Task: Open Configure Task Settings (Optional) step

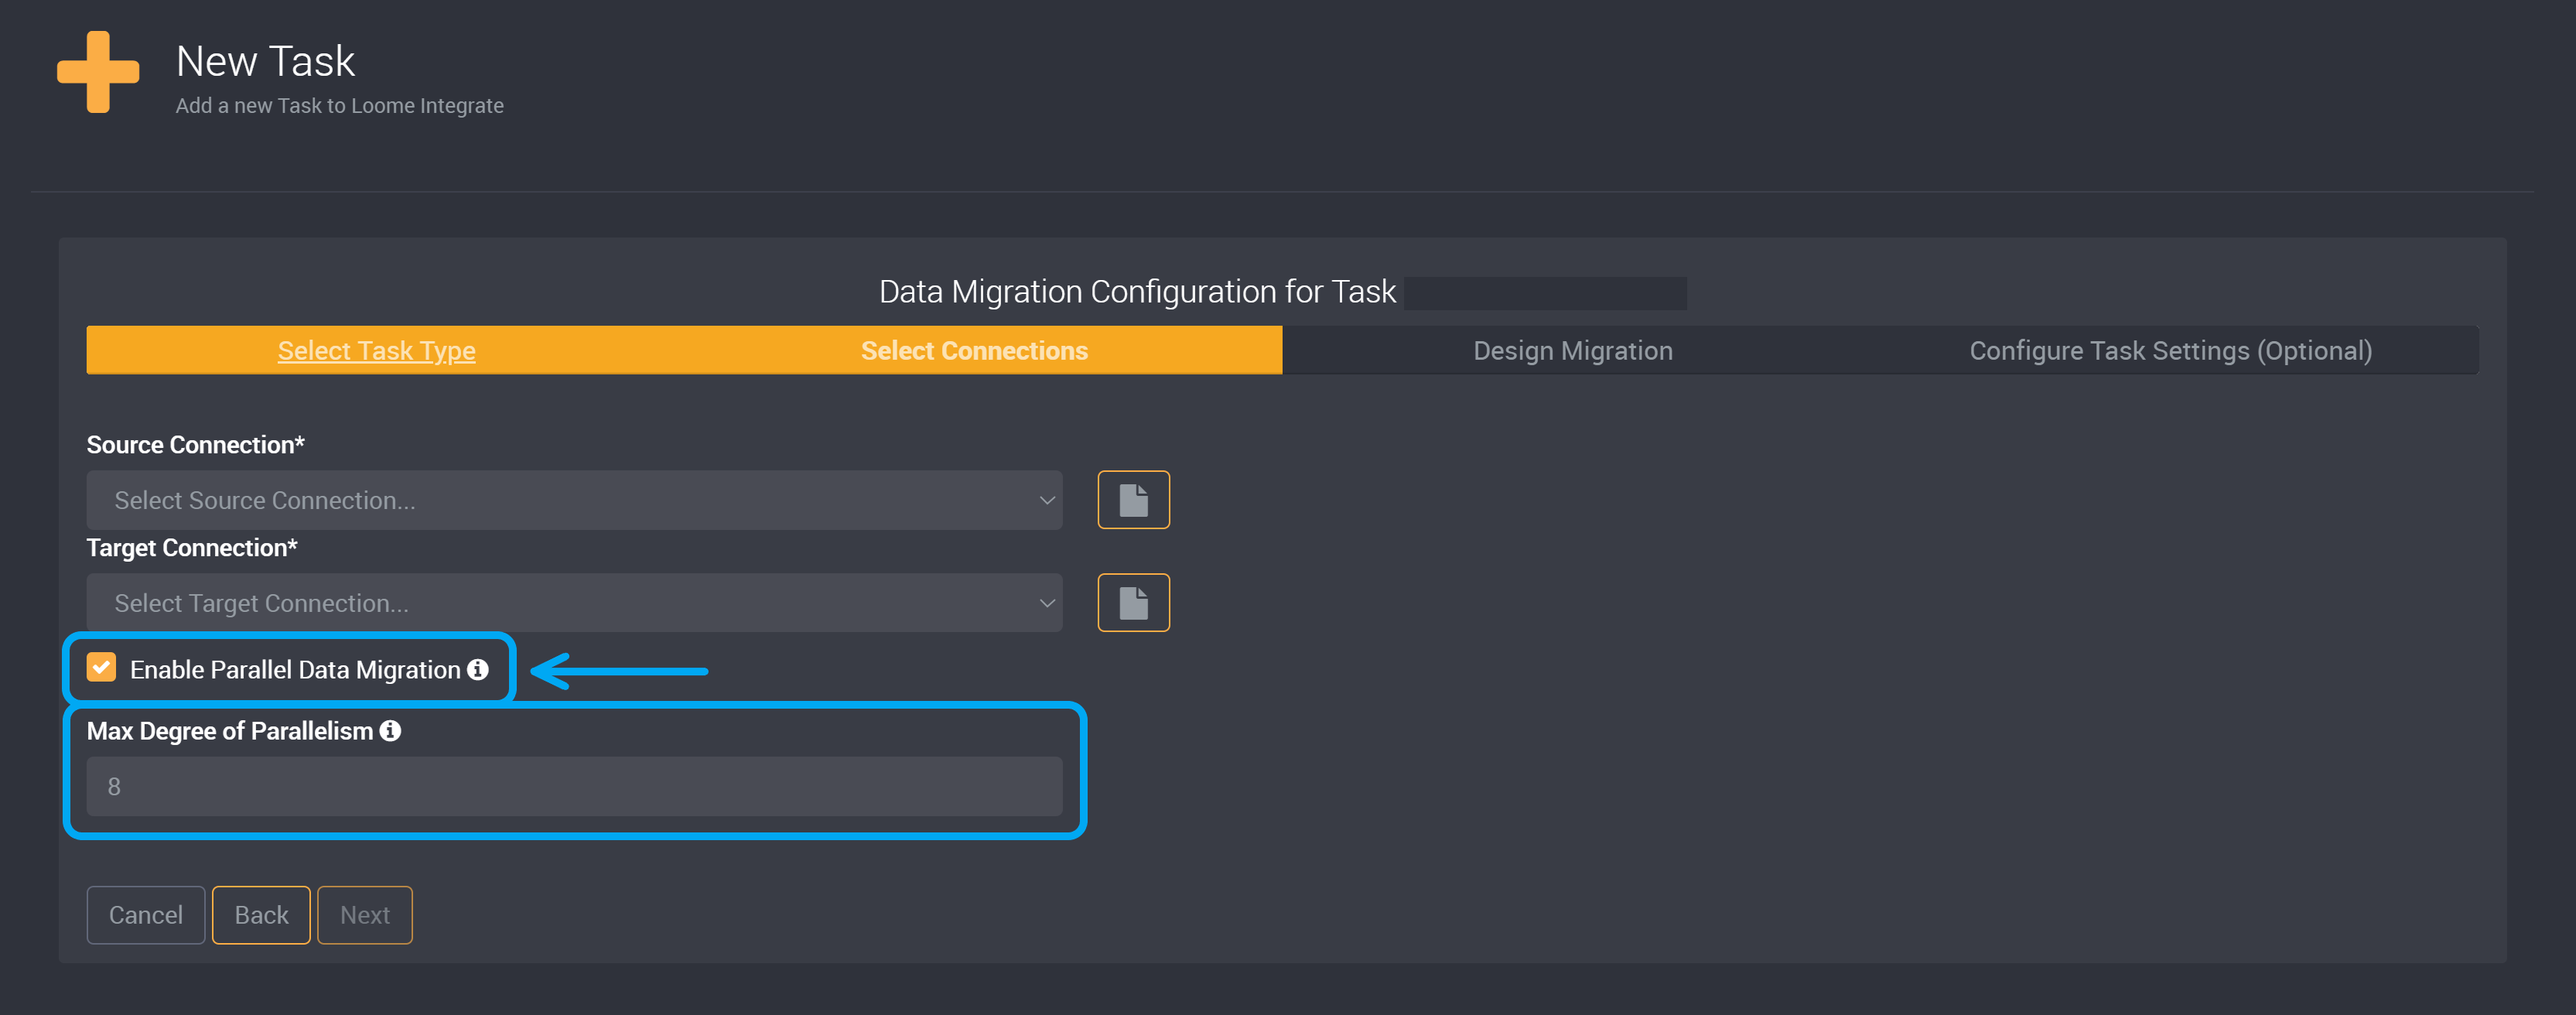Action: tap(2170, 351)
